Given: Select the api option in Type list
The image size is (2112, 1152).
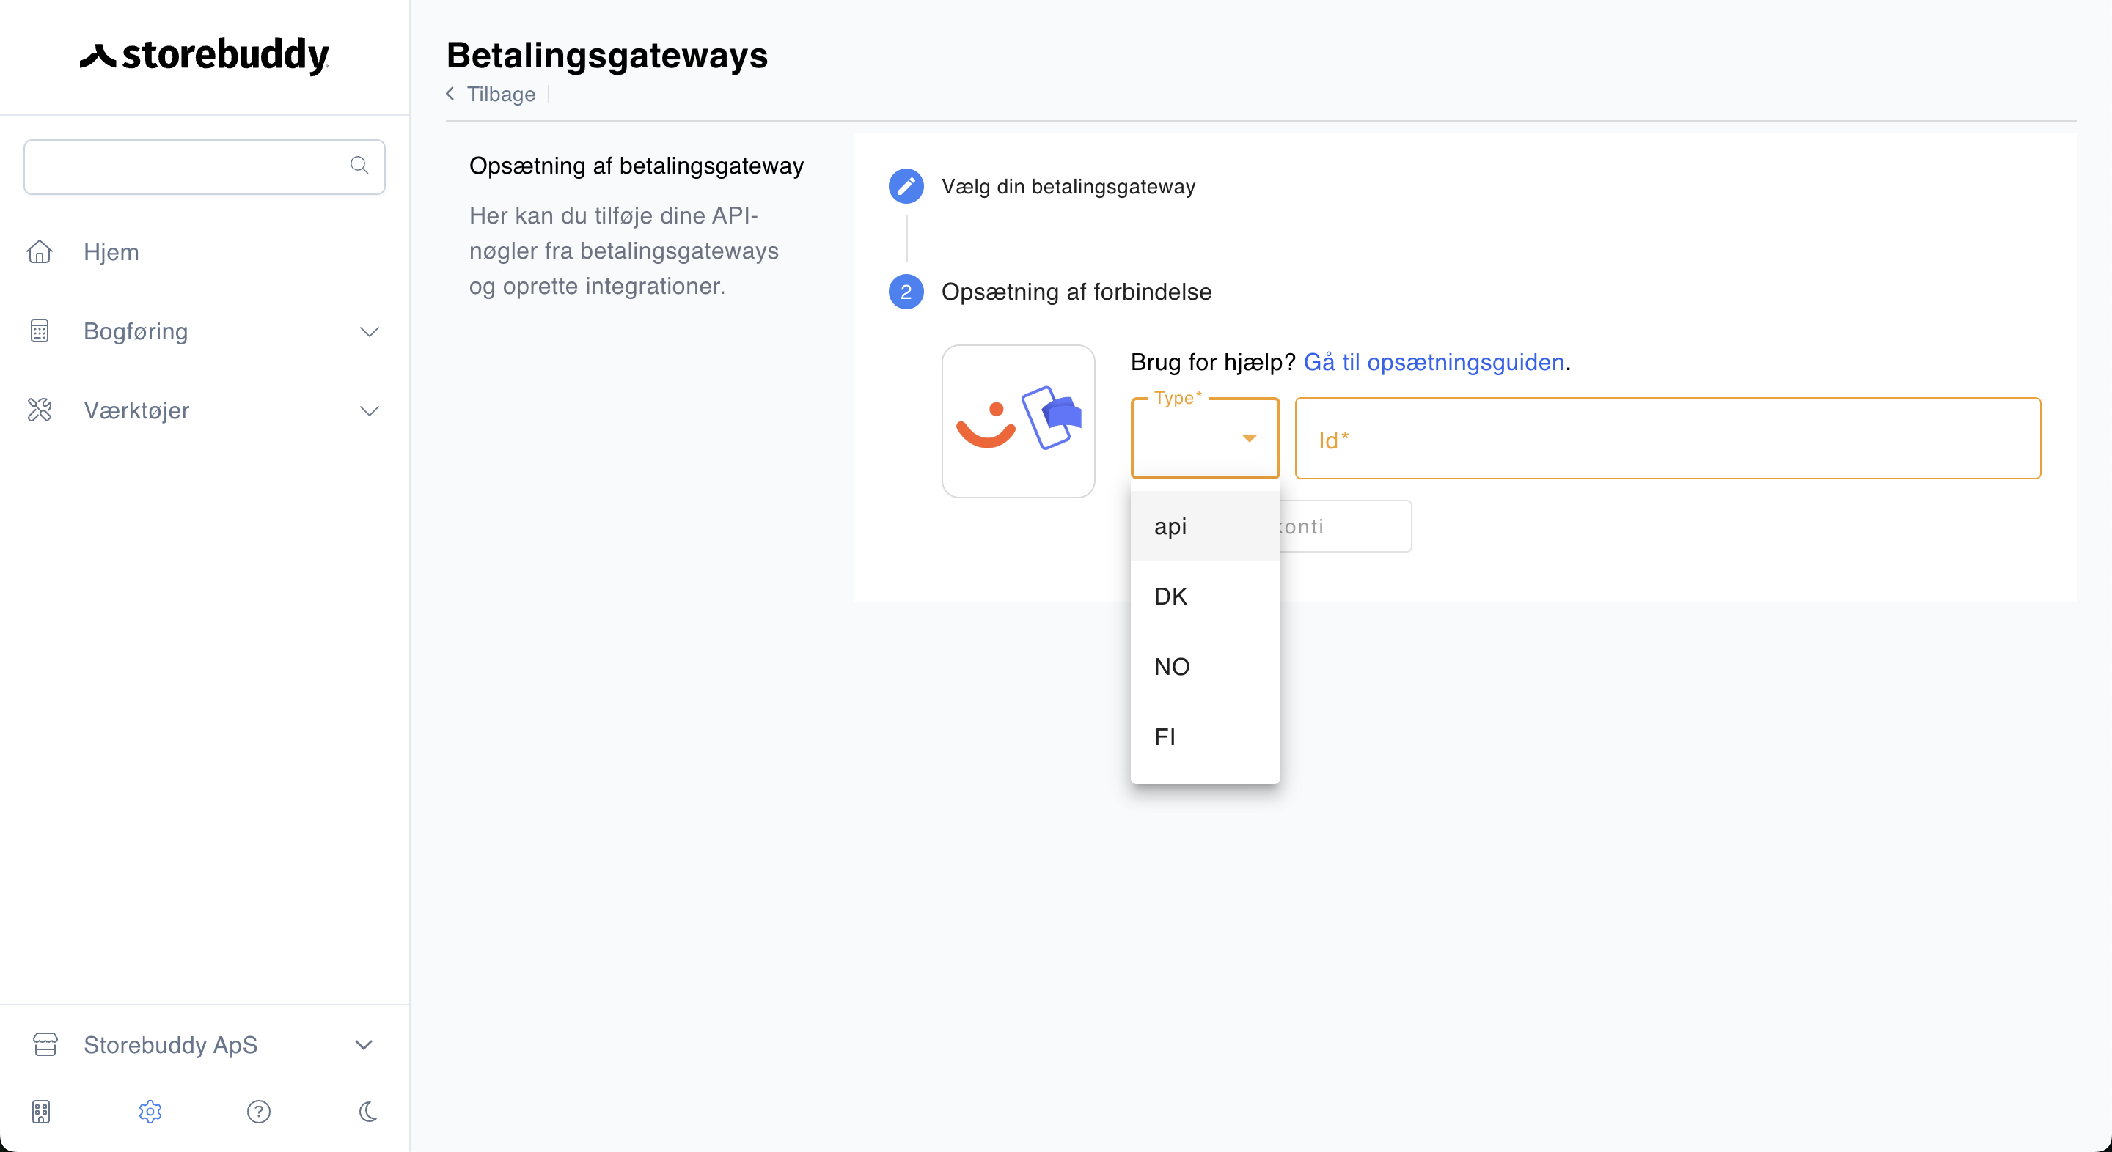Looking at the screenshot, I should click(1204, 526).
